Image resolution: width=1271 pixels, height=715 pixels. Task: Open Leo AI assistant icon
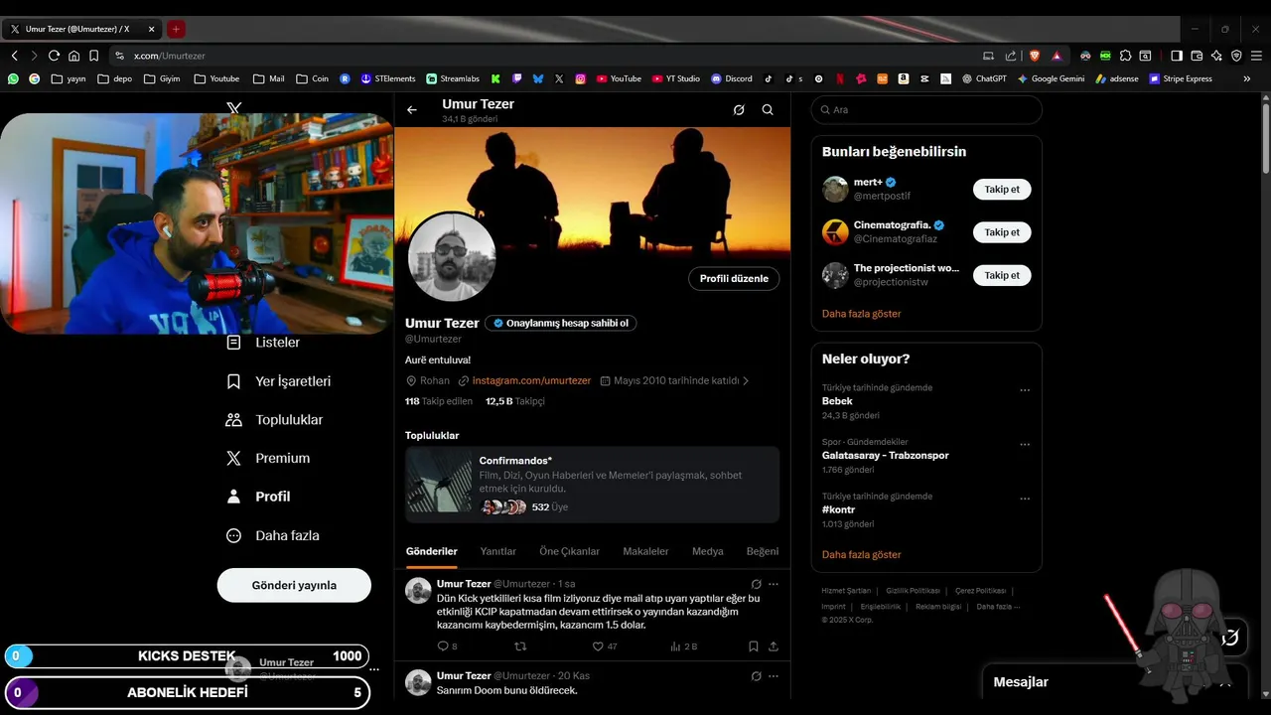click(1216, 56)
